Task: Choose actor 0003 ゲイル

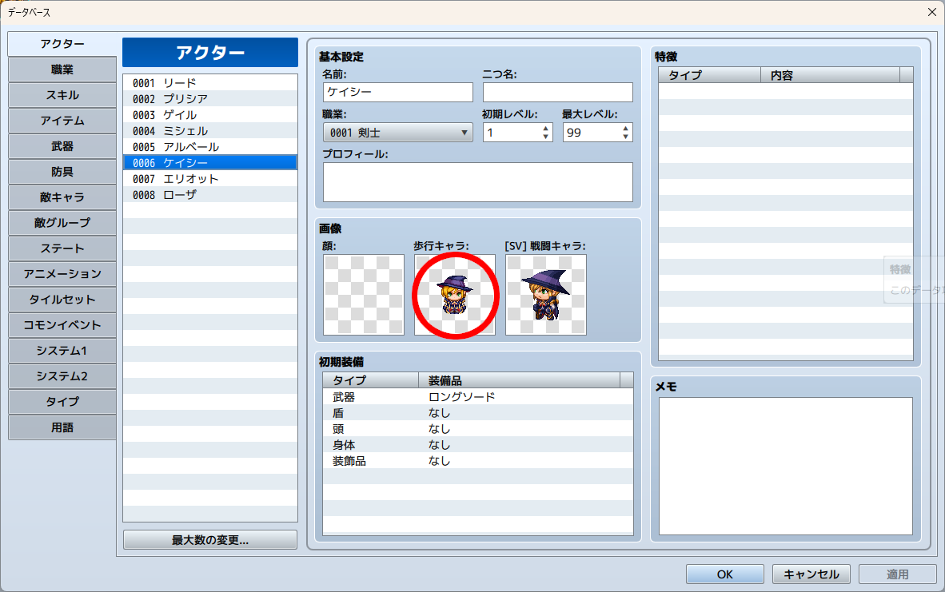Action: 209,115
